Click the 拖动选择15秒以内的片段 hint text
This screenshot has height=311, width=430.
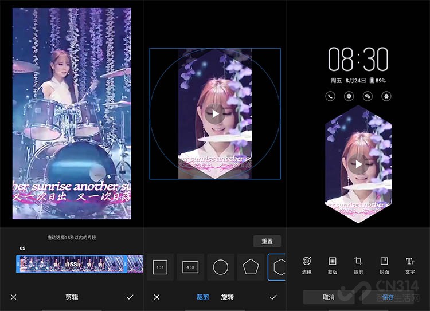[72, 238]
